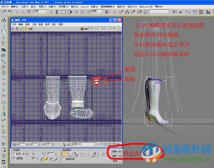Click the Align tool in main toolbar

click(181, 12)
